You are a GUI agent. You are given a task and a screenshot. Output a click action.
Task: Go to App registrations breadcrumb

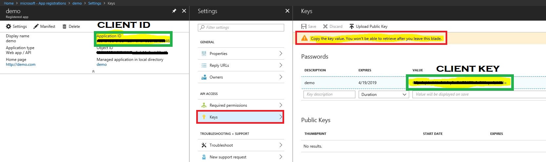coord(43,3)
